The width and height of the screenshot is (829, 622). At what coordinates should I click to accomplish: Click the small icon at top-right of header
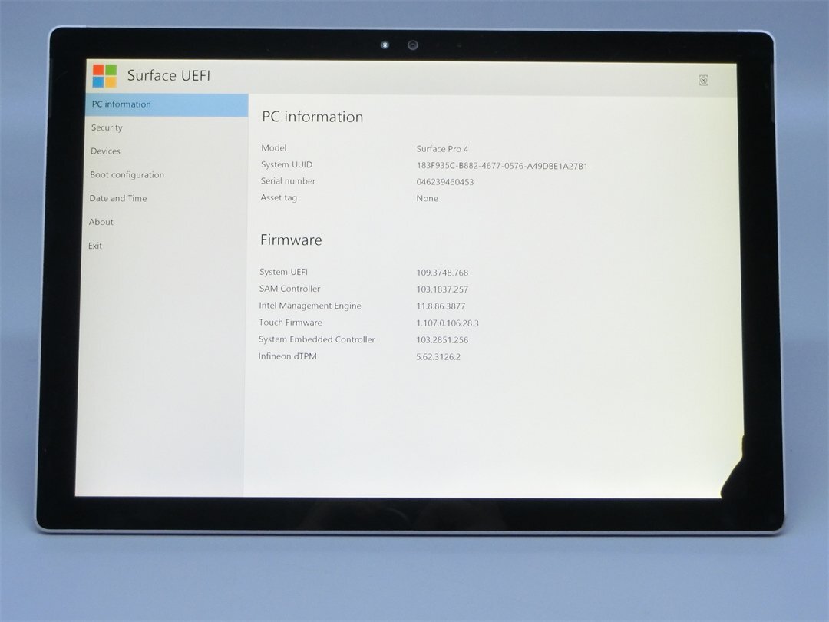pyautogui.click(x=703, y=81)
